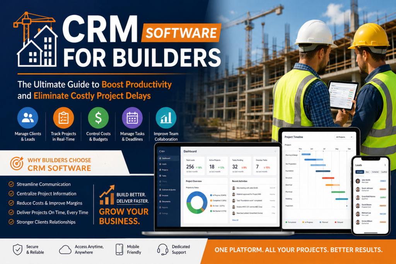Click the Deliver Projects On Time check icon
This screenshot has width=396, height=264.
tap(11, 212)
